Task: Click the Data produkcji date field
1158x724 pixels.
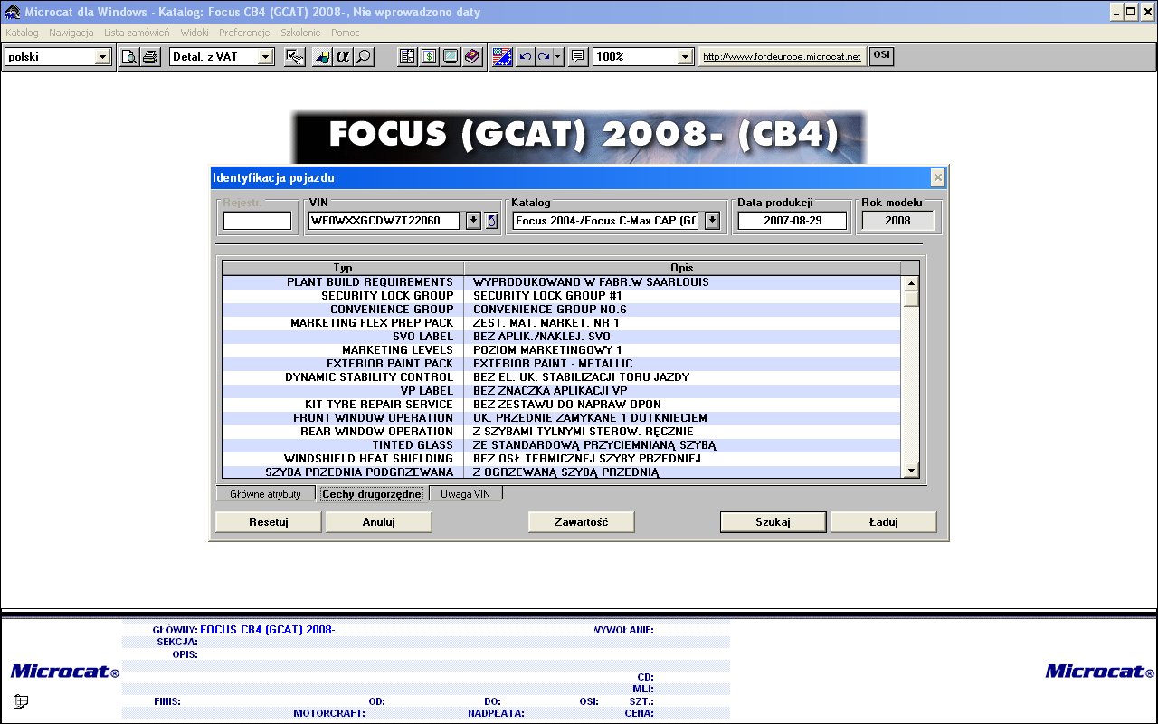Action: tap(793, 221)
